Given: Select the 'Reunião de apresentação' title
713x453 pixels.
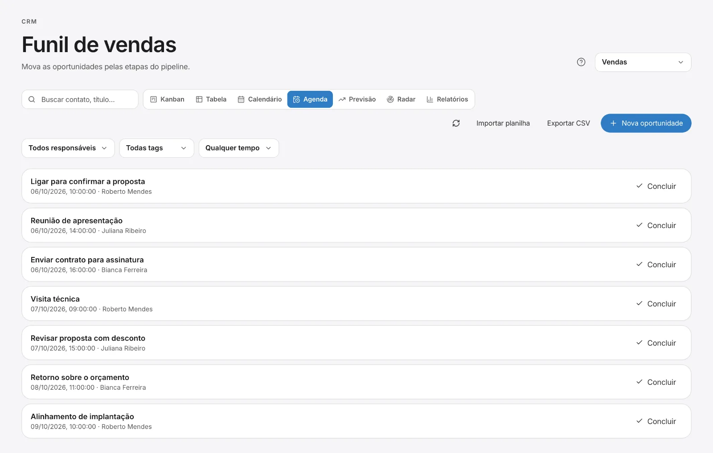Looking at the screenshot, I should click(x=77, y=220).
